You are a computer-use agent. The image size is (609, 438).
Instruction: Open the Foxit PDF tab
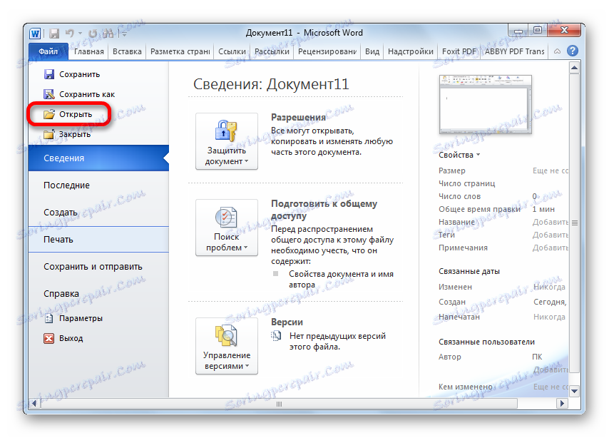point(459,51)
